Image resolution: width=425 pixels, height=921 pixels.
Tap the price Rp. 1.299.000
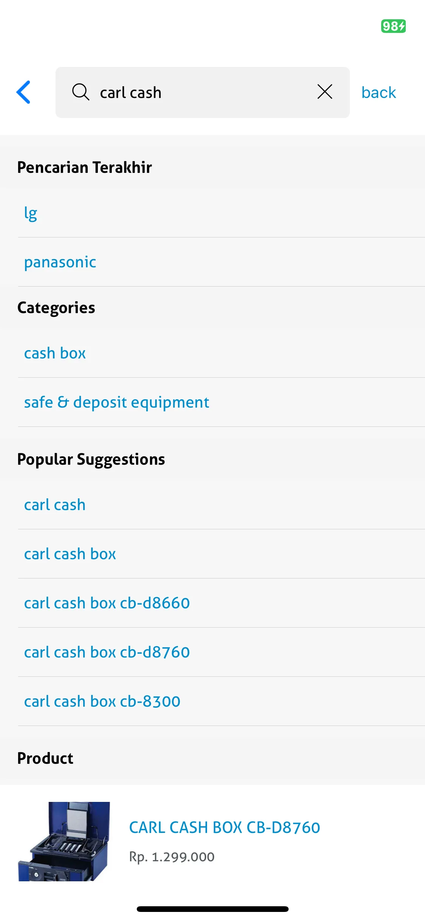(x=172, y=857)
